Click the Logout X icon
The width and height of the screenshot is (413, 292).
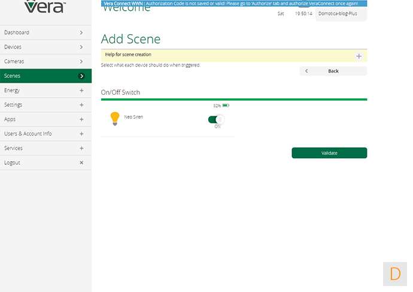click(x=81, y=162)
